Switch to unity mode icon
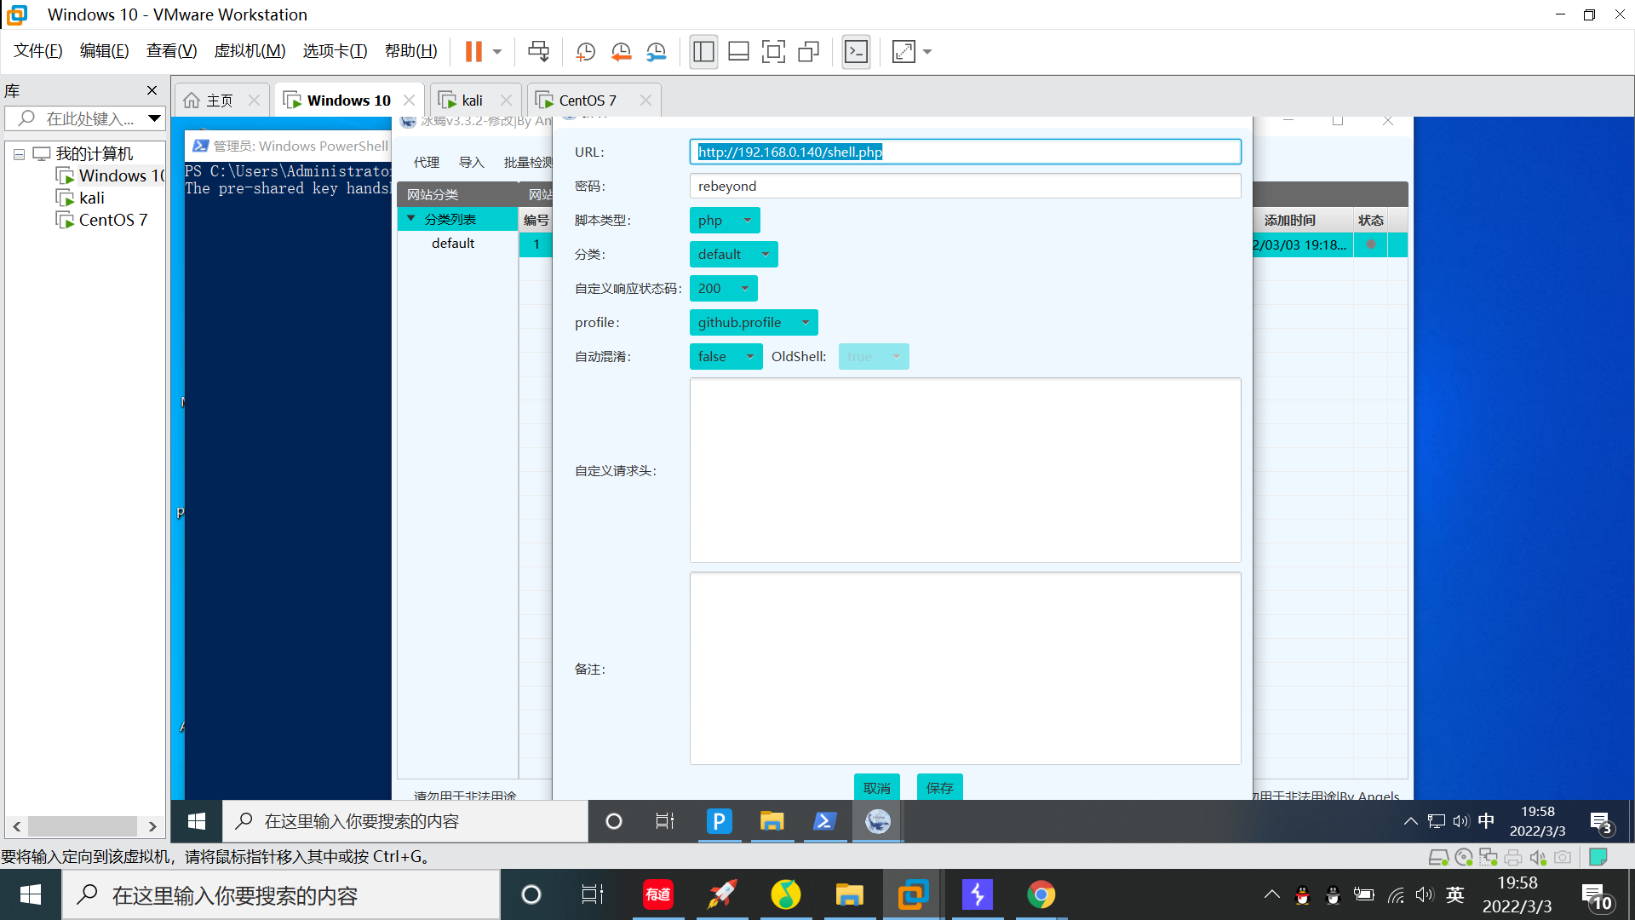The height and width of the screenshot is (920, 1635). [x=808, y=52]
